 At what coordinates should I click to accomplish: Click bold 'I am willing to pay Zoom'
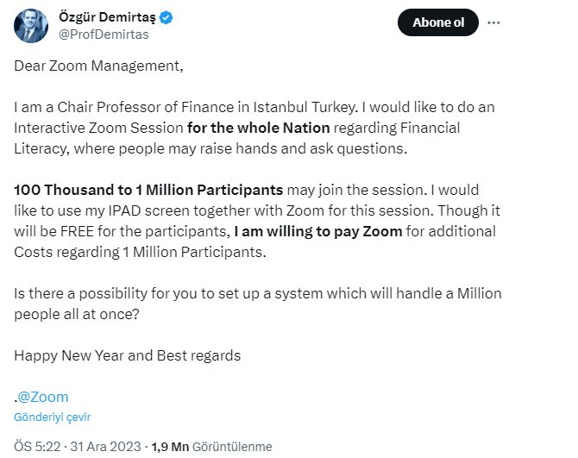click(x=318, y=230)
